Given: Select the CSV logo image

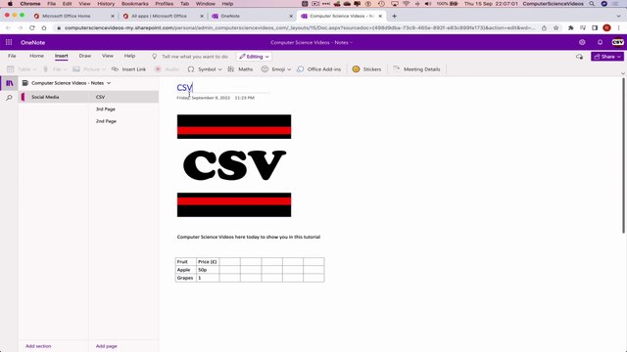Looking at the screenshot, I should (x=234, y=165).
